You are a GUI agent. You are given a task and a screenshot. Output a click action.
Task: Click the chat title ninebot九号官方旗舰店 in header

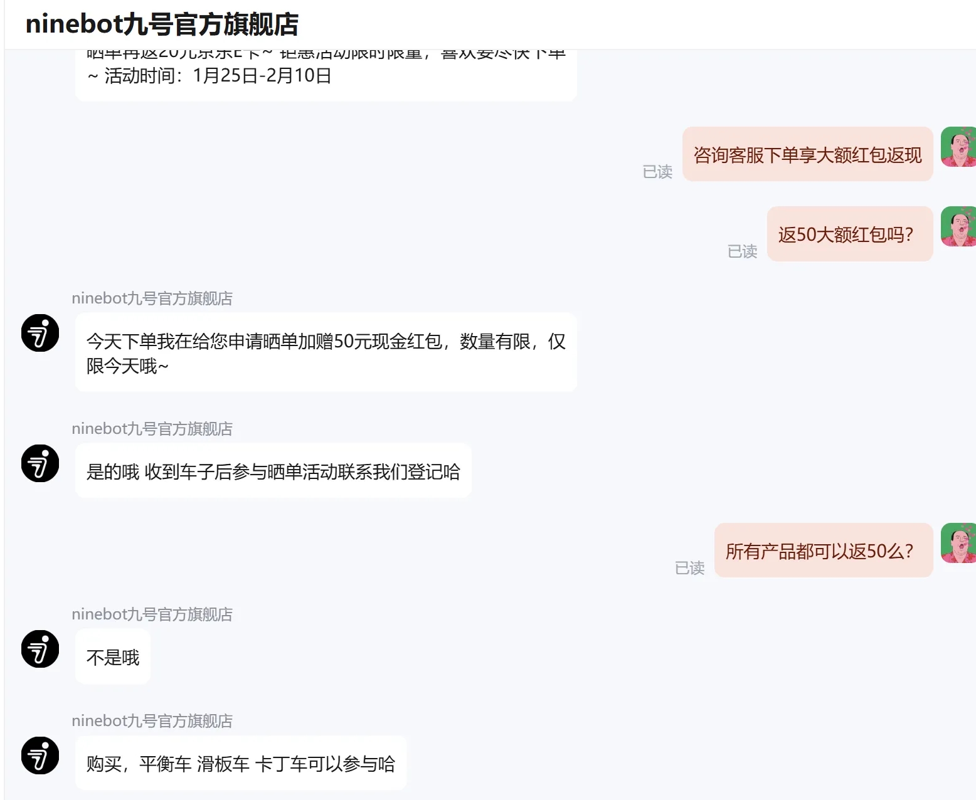tap(162, 24)
